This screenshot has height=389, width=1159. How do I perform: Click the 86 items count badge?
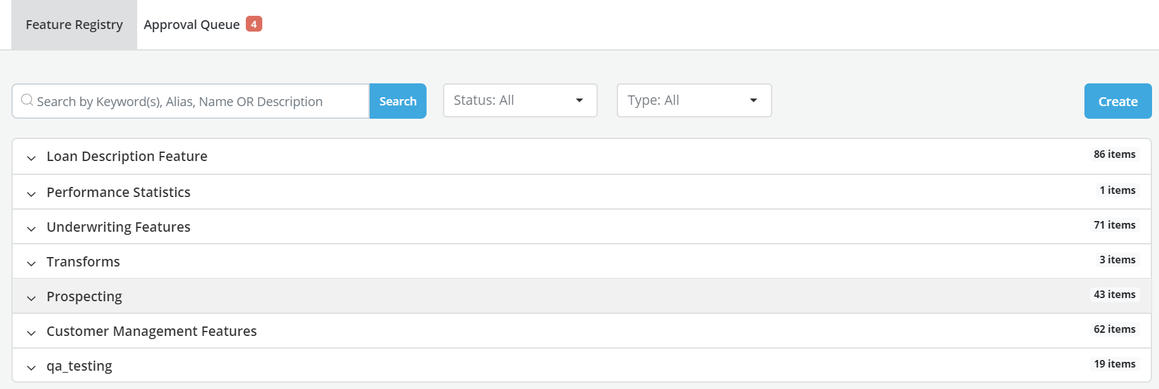(x=1114, y=155)
